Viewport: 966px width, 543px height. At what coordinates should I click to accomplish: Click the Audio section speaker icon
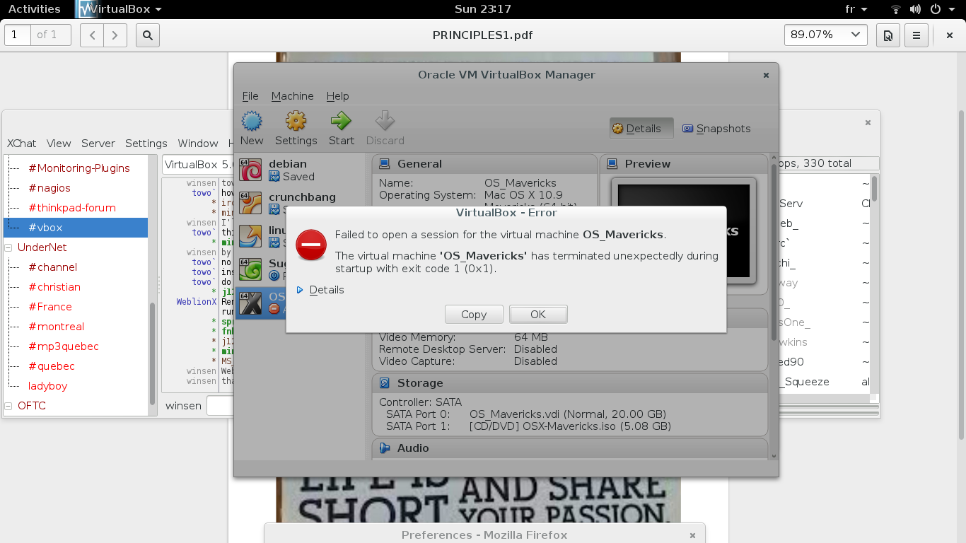(385, 448)
